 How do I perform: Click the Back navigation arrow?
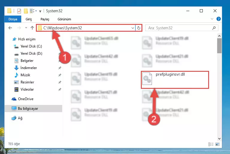[10, 28]
